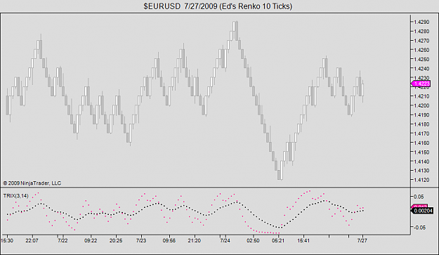Viewport: 439px width, 255px height.
Task: Click the 1.4180 price axis label
Action: (421, 124)
